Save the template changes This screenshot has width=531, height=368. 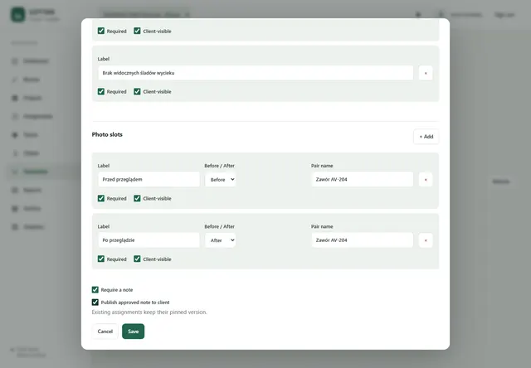tap(133, 332)
